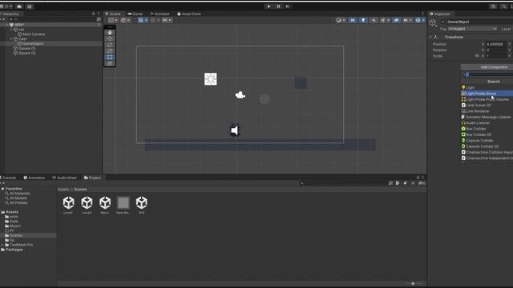Open the cloud services icon

[x=19, y=6]
